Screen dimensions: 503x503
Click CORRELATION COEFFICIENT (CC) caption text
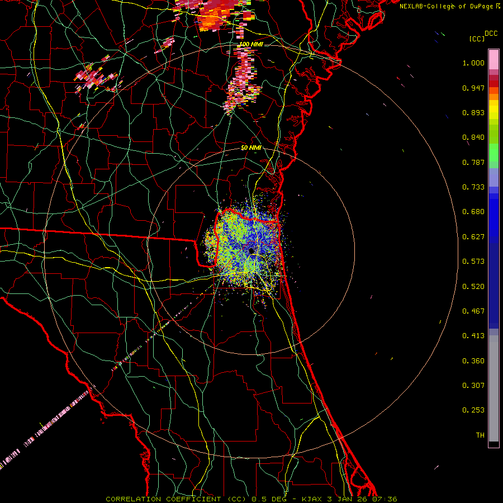[176, 499]
